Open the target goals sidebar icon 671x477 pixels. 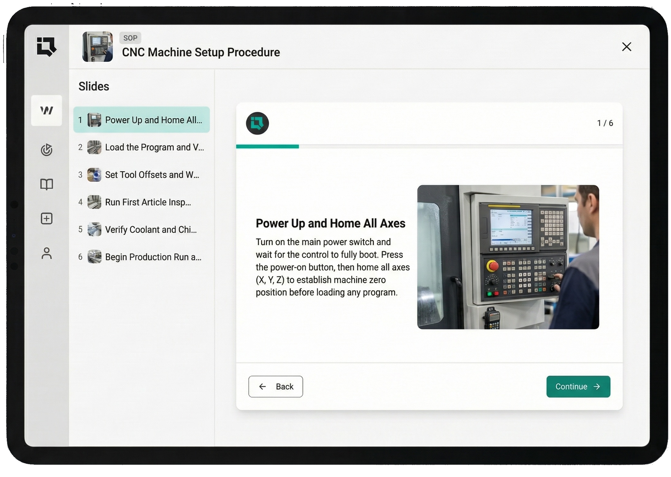coord(47,150)
